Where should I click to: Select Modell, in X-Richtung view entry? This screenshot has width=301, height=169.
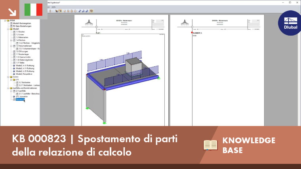[x=25, y=66]
